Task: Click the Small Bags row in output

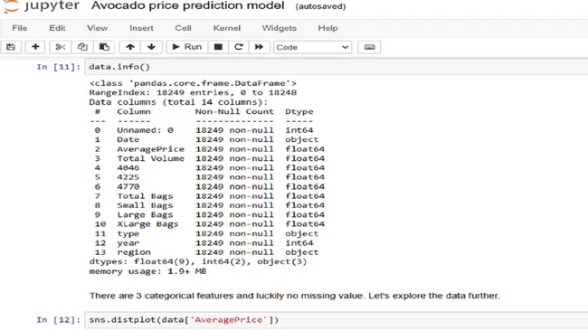Action: point(209,205)
